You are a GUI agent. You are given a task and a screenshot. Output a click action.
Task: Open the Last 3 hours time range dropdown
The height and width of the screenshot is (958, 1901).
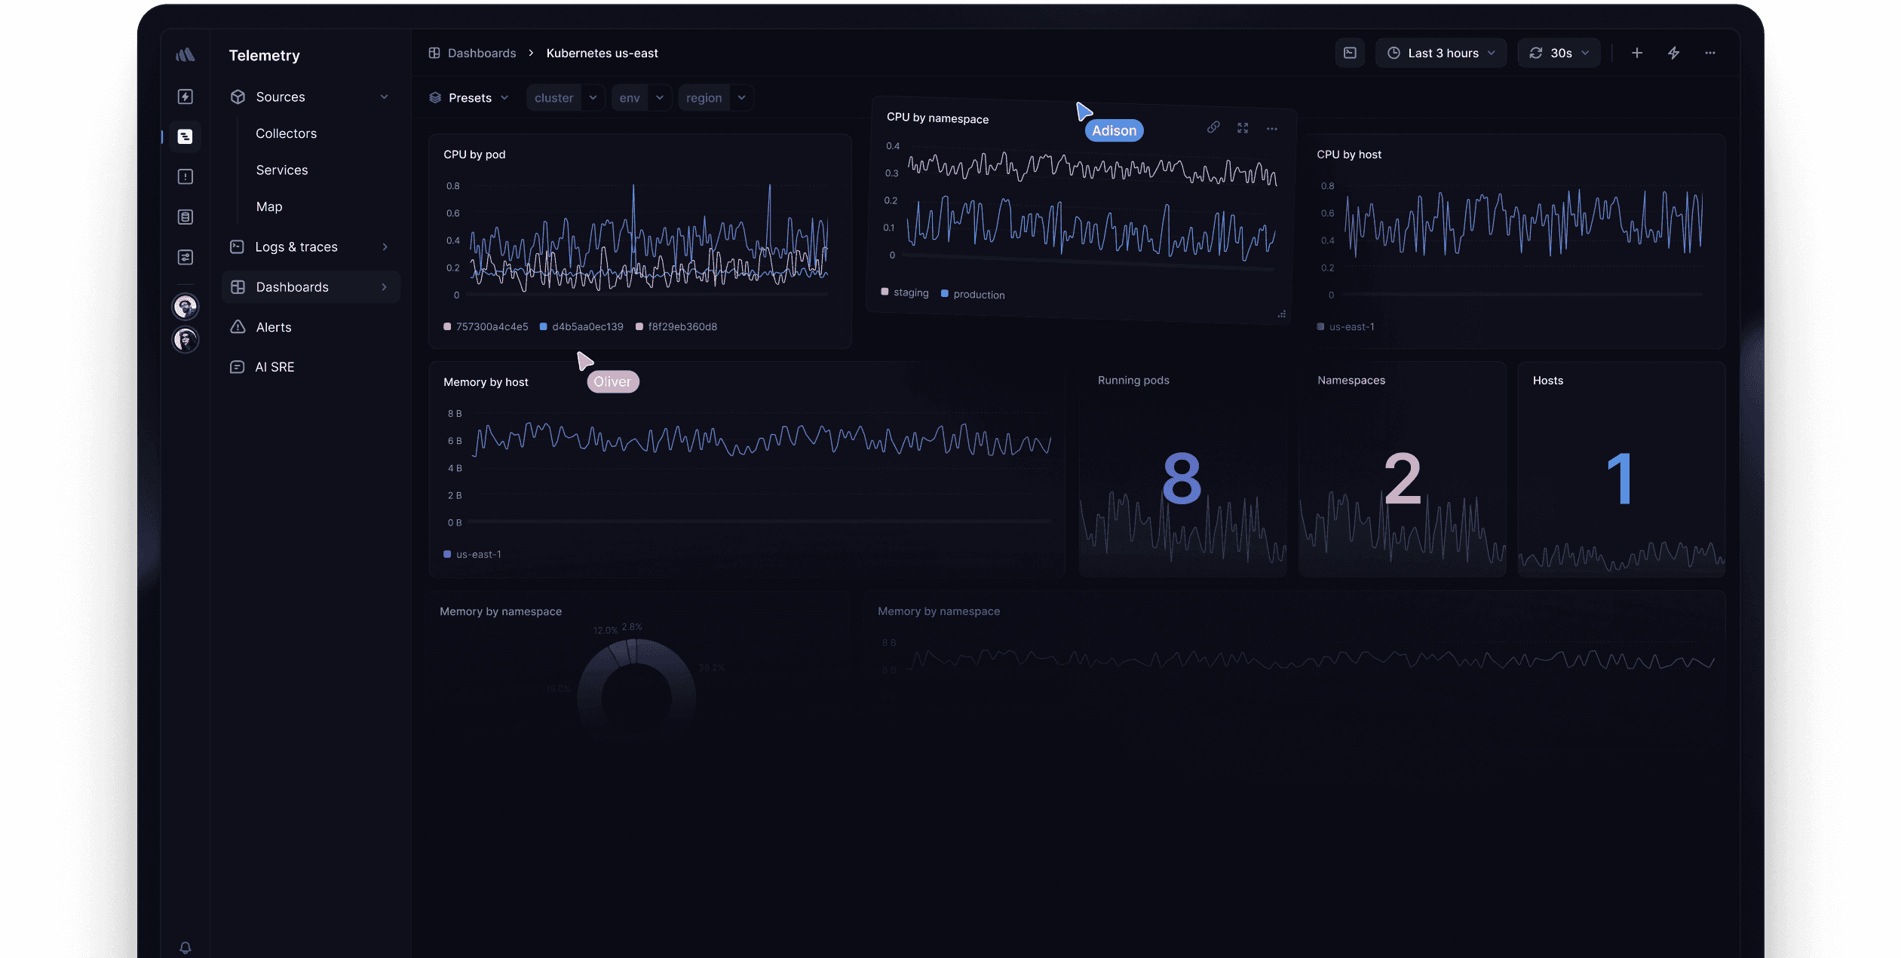click(1440, 53)
